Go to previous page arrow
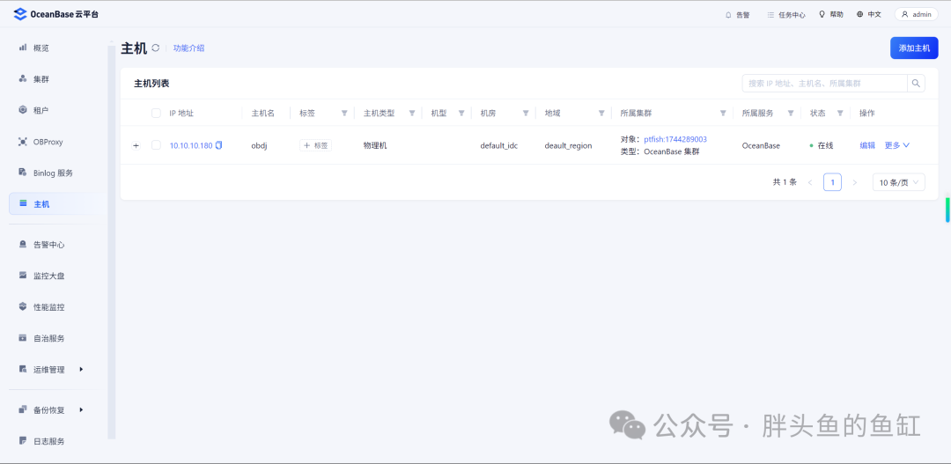 tap(810, 182)
